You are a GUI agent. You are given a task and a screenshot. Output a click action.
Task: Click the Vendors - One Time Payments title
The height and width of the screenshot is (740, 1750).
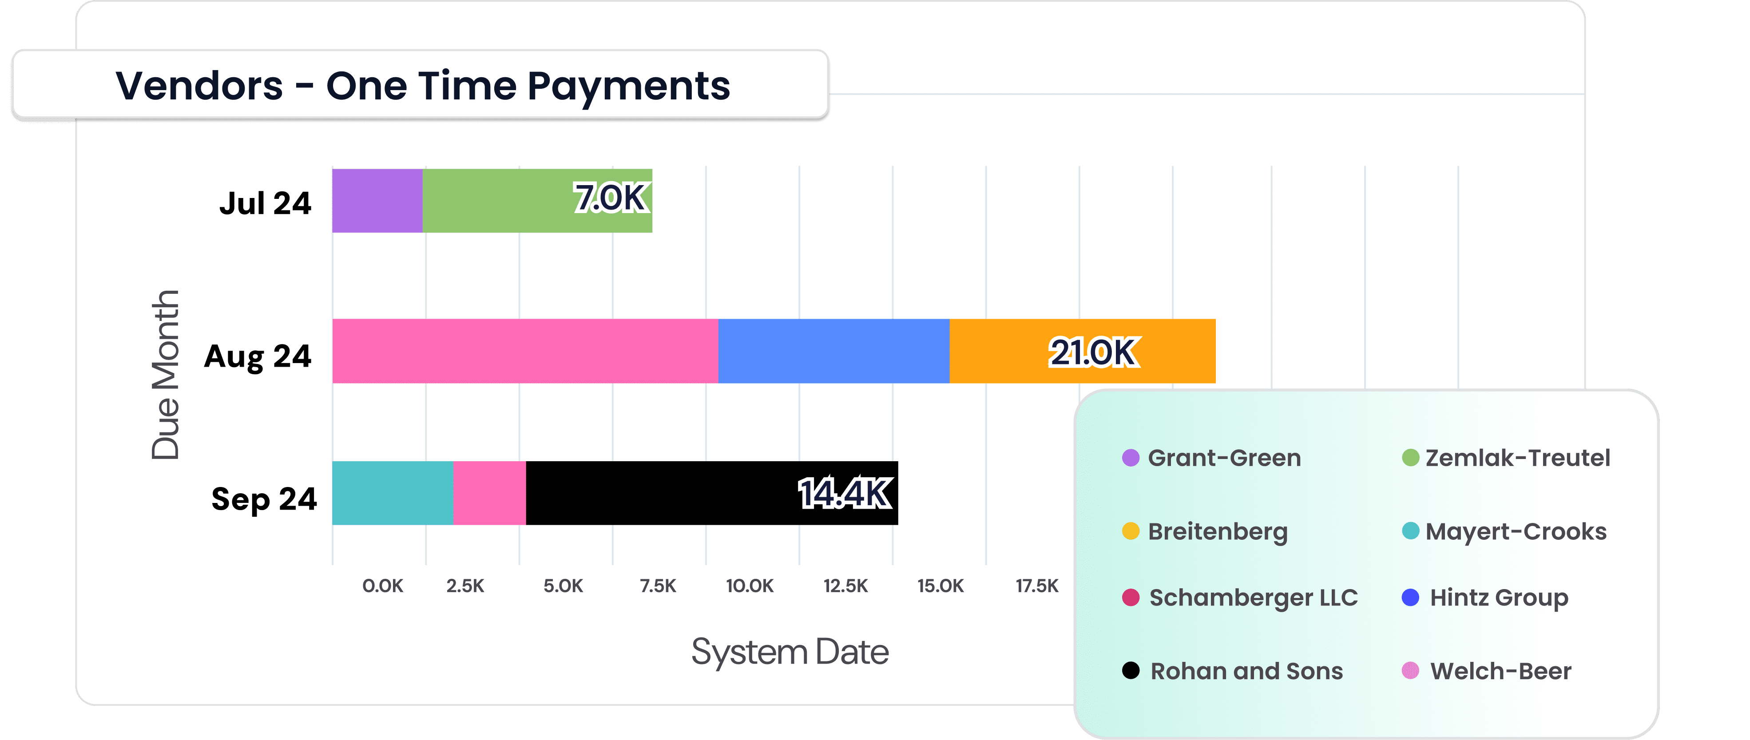click(423, 86)
